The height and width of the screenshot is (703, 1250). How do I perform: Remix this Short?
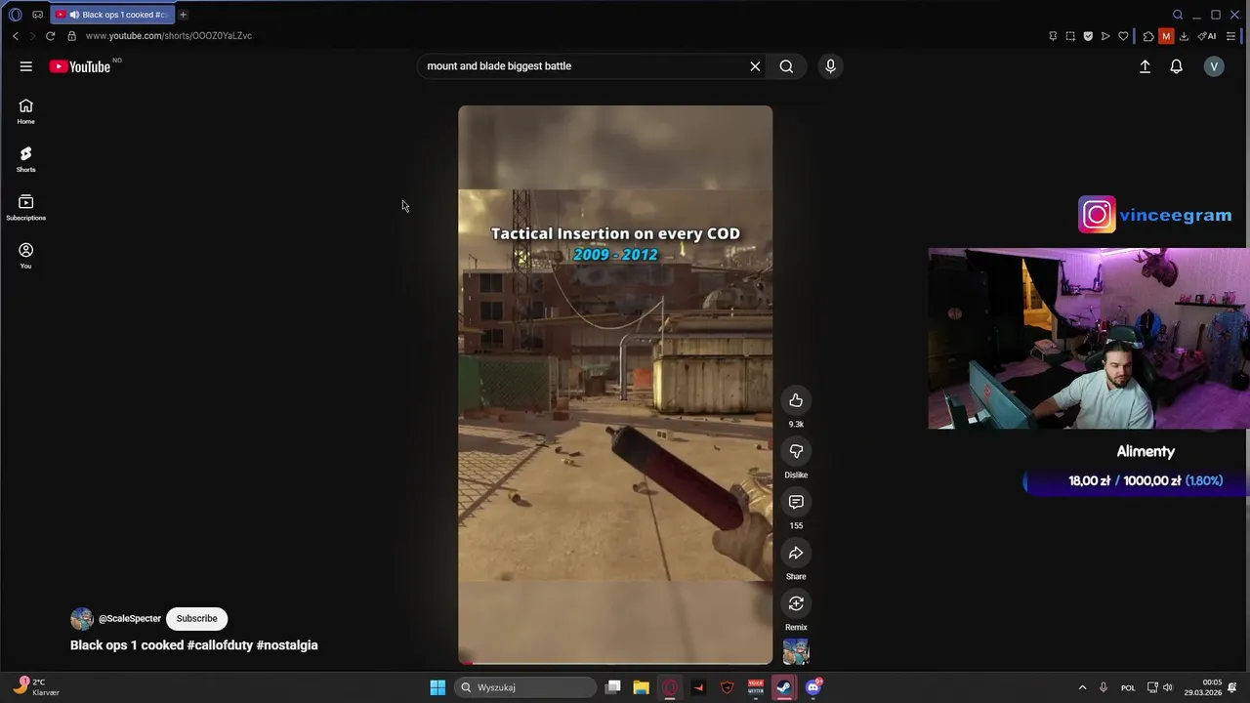(796, 603)
